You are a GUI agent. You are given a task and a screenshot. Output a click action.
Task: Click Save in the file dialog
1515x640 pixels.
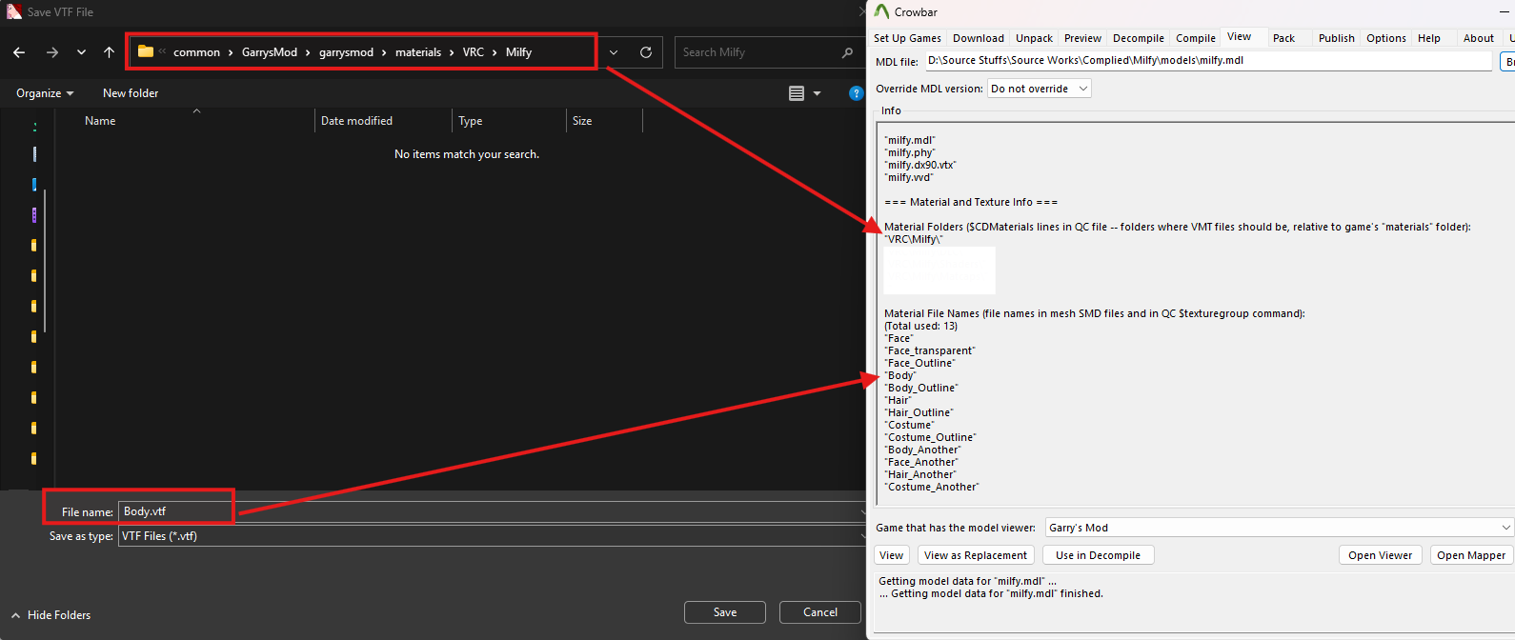(x=725, y=612)
